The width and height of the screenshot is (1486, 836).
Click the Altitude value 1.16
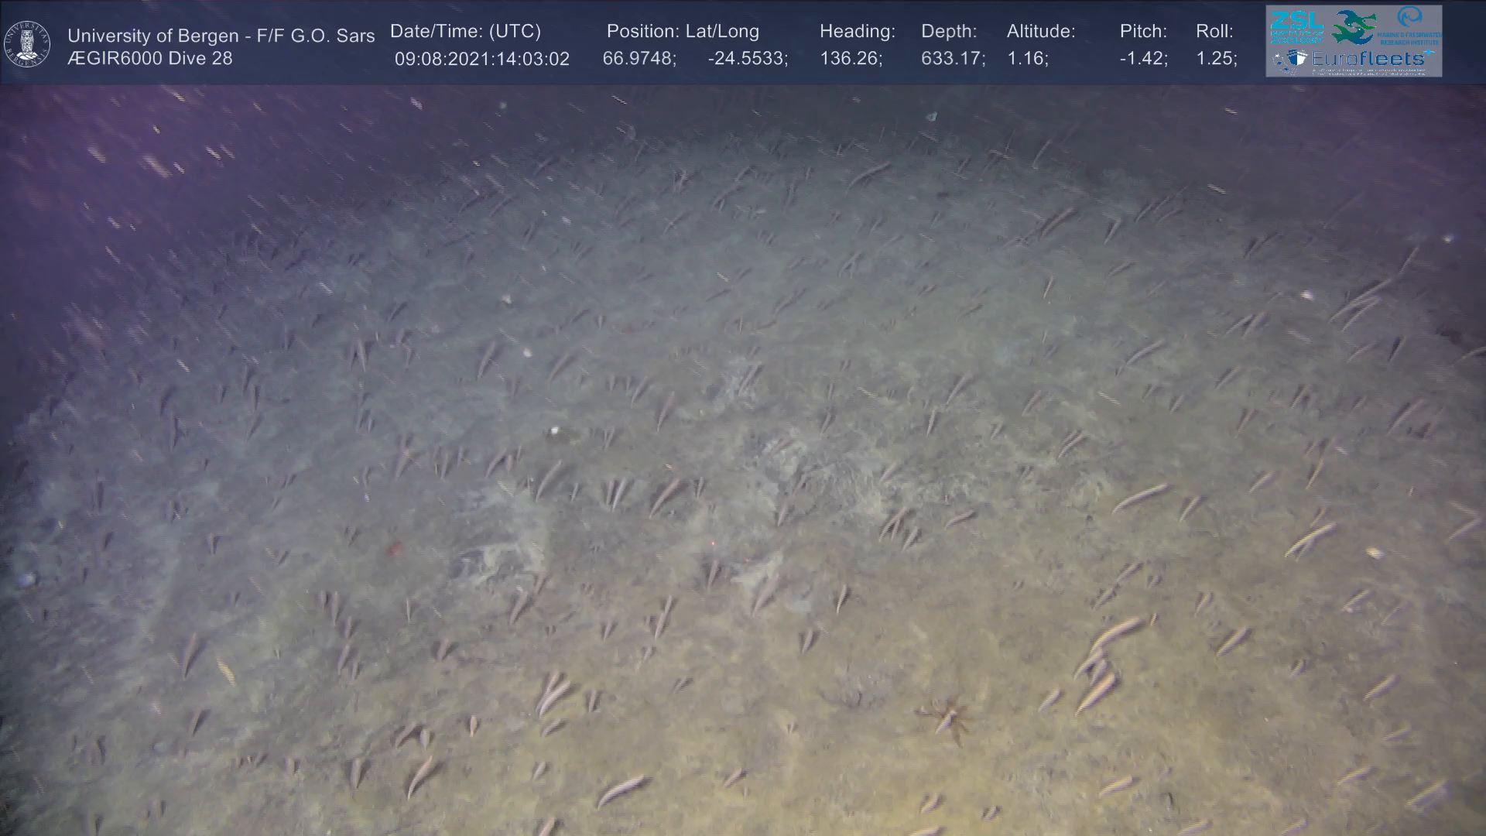coord(1026,59)
